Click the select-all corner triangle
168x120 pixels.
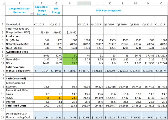tap(3, 3)
